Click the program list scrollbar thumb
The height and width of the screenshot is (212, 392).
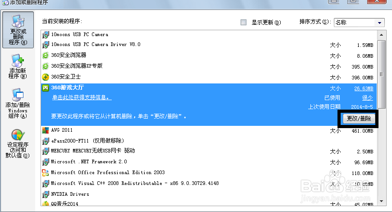[x=382, y=74]
